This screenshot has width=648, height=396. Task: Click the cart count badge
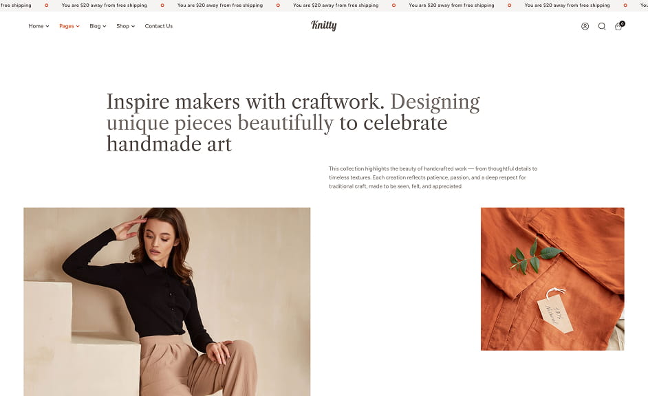[622, 23]
